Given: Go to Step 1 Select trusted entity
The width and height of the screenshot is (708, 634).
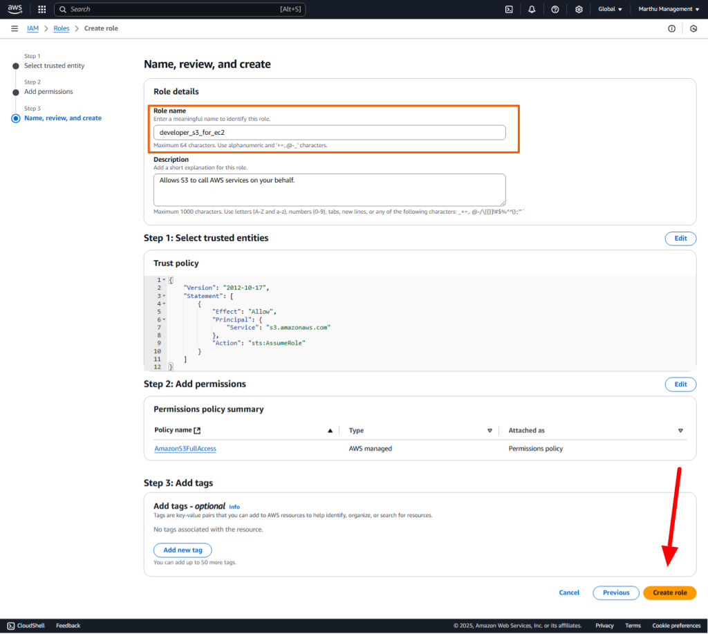Looking at the screenshot, I should [54, 66].
